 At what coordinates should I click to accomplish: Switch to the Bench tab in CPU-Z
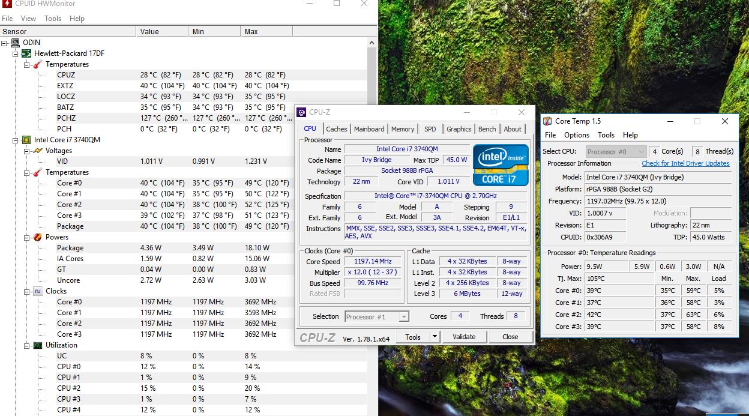(x=487, y=129)
